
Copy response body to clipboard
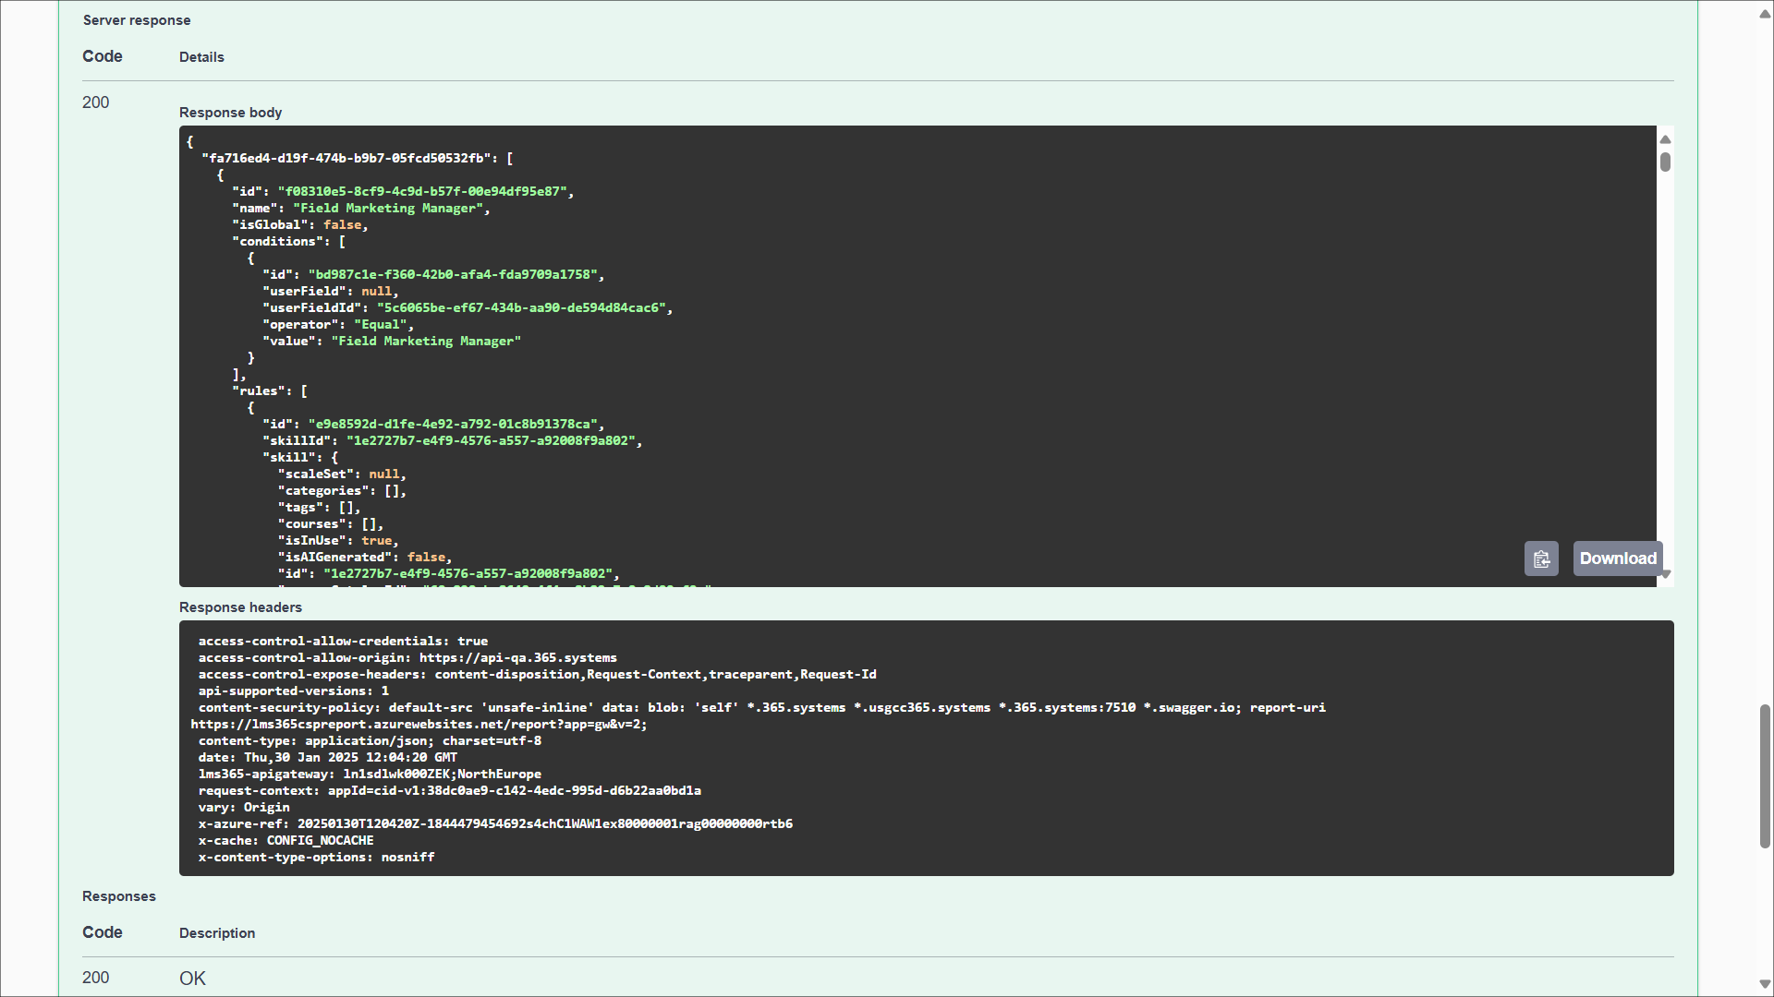tap(1540, 559)
